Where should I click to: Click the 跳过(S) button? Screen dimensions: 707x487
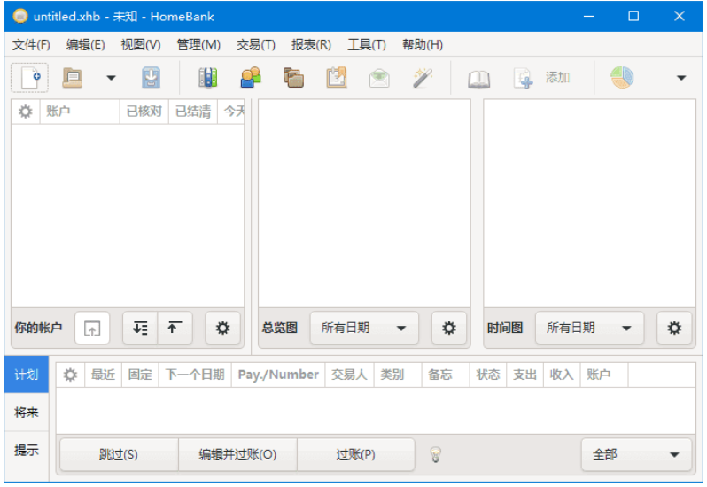click(x=119, y=454)
